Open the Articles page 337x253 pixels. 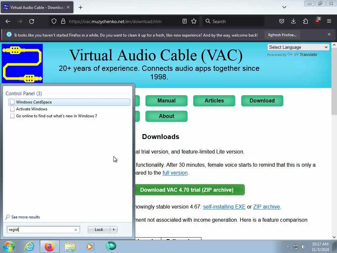[x=214, y=101]
